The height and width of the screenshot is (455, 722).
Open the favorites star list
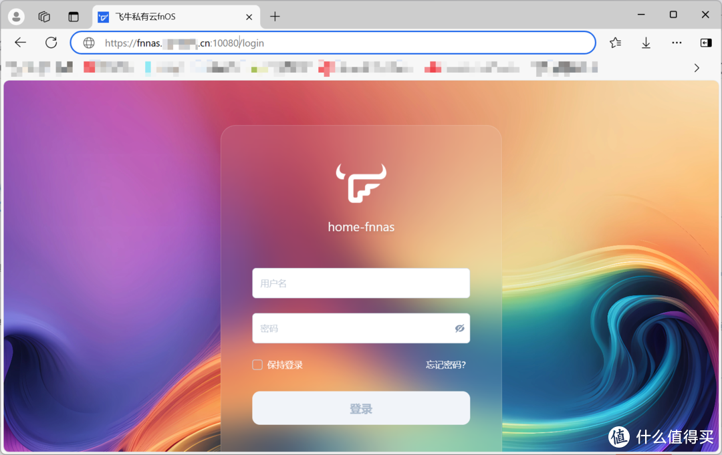(x=615, y=43)
